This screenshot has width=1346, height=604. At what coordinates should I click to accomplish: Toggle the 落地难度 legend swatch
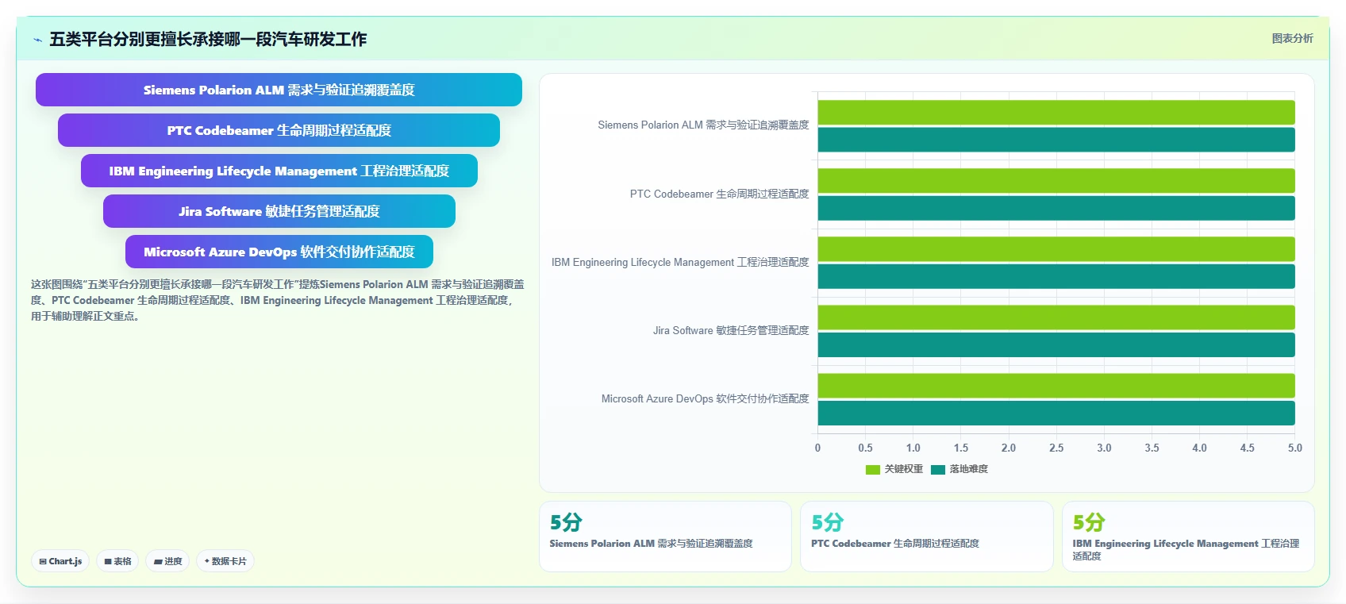(x=938, y=469)
